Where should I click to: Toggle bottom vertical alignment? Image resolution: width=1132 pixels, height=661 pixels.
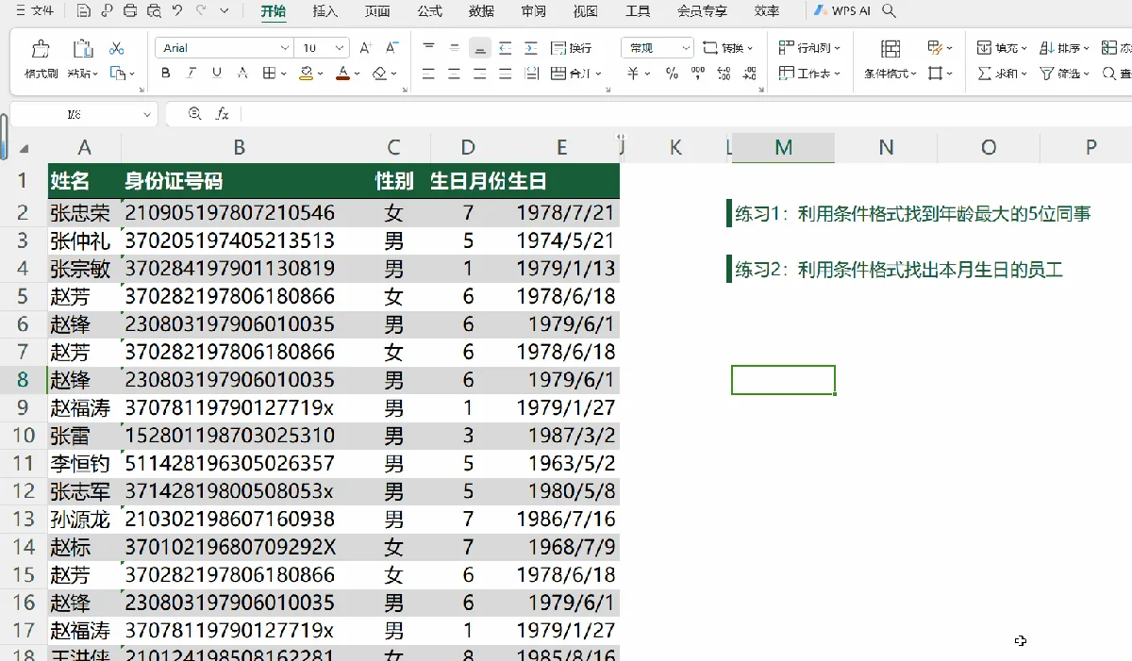coord(480,48)
